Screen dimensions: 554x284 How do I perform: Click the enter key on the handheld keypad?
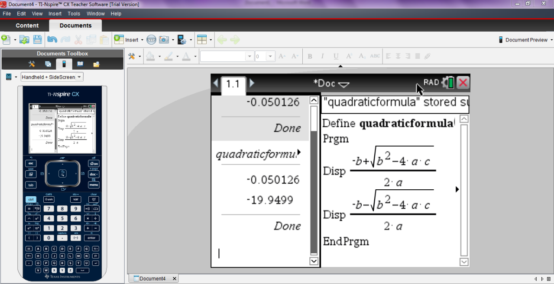click(x=91, y=238)
